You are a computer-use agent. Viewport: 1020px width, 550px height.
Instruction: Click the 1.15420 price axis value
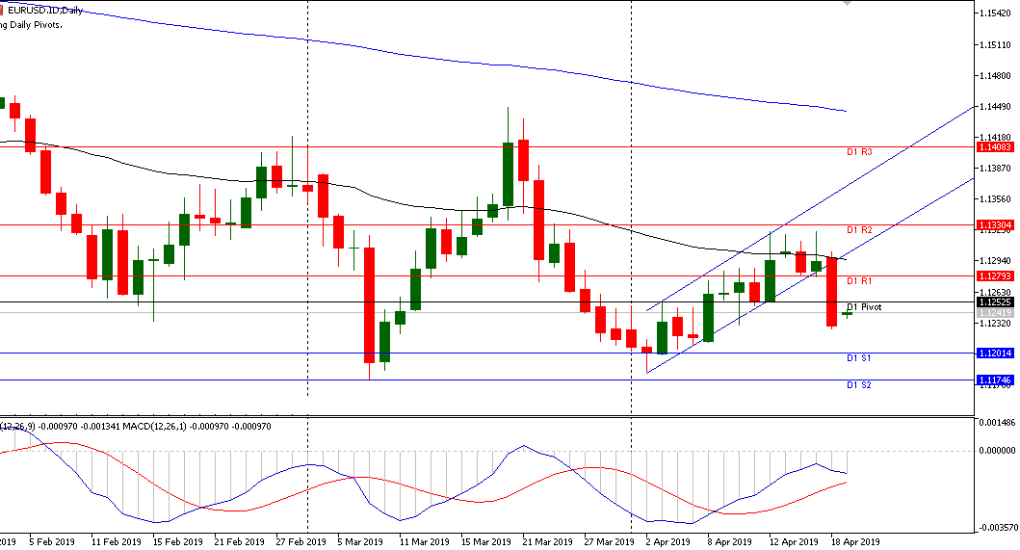tap(996, 13)
